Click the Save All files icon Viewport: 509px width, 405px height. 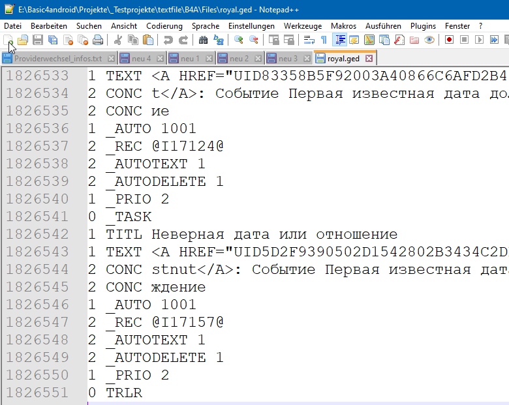click(53, 40)
